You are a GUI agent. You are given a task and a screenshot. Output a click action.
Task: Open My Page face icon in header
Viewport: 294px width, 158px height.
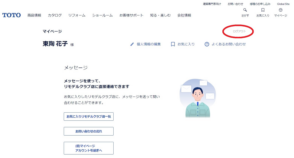281,10
